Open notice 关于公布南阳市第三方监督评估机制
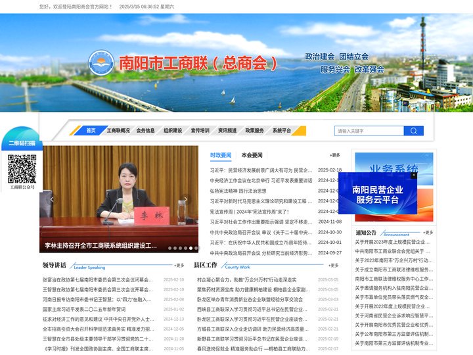Image resolution: width=473 pixels, height=355 pixels. tap(394, 334)
